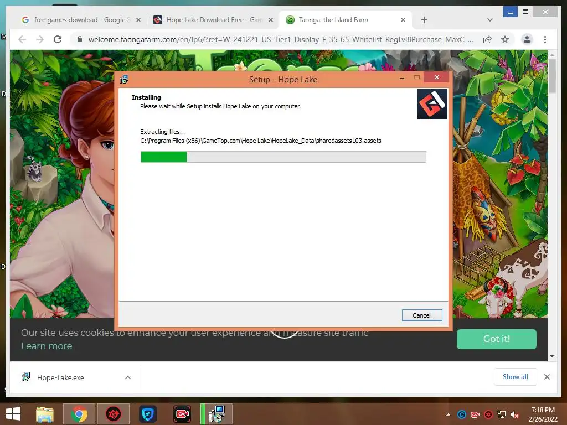
Task: Click the address bar with the taongafarm URL
Action: 280,39
